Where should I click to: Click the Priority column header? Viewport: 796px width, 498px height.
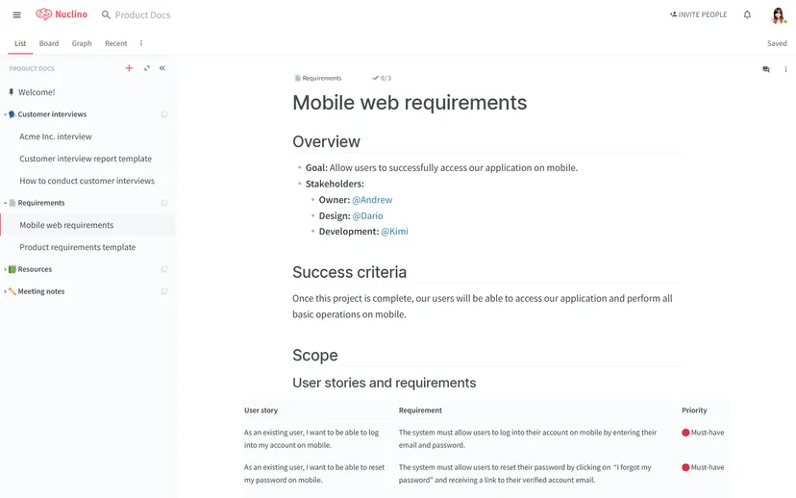[694, 411]
